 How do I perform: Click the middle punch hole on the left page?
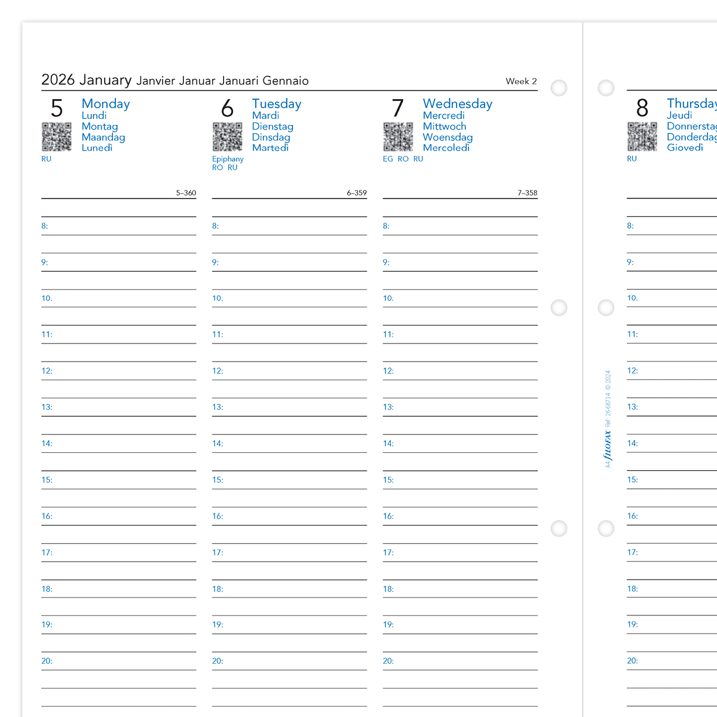pos(559,308)
